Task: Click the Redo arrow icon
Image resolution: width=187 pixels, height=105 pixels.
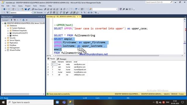Action: point(76,9)
